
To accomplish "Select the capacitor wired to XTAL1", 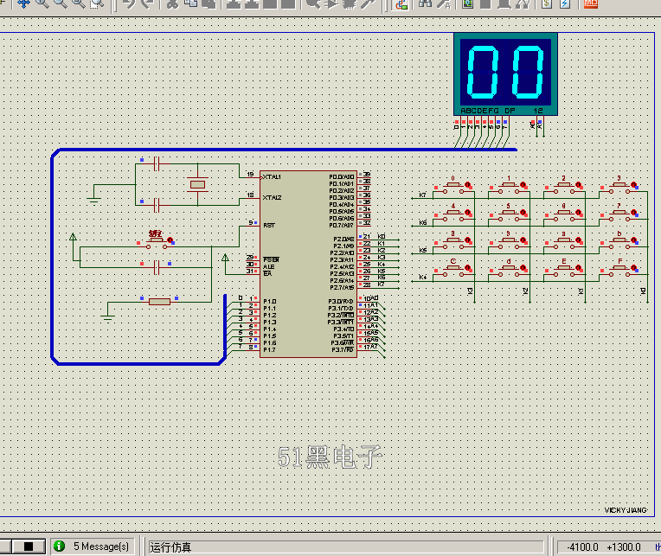I will coord(157,163).
